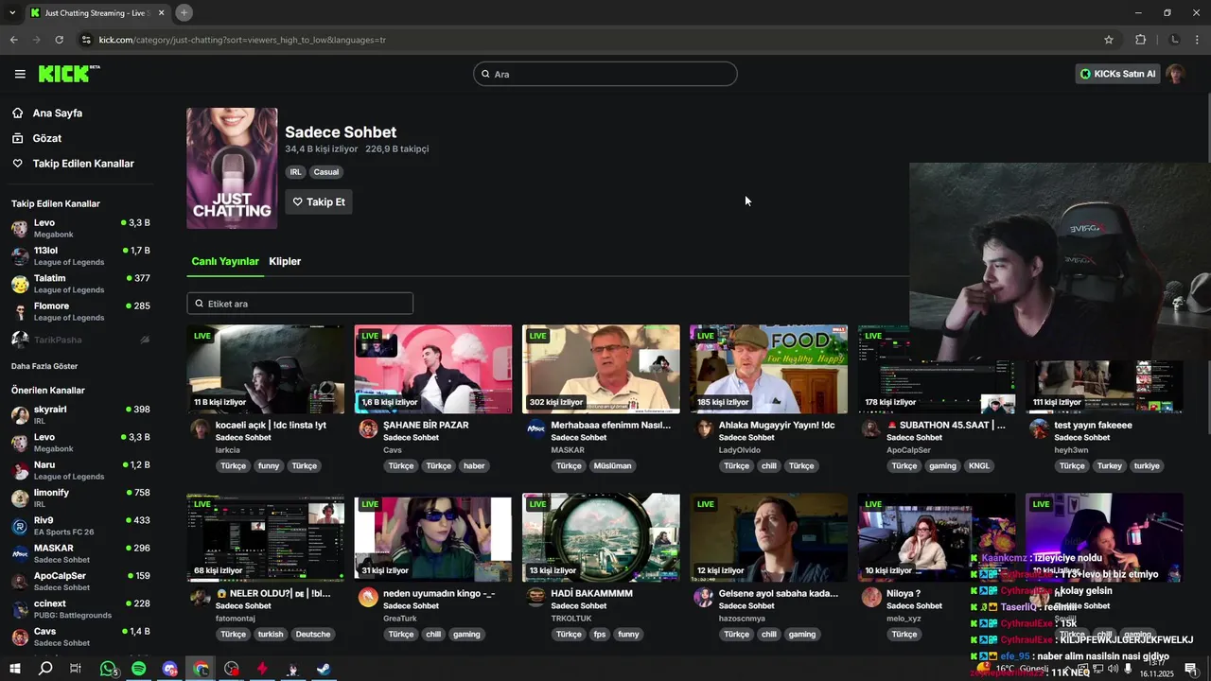The height and width of the screenshot is (681, 1211).
Task: Select the IRL category tag
Action: coord(296,172)
